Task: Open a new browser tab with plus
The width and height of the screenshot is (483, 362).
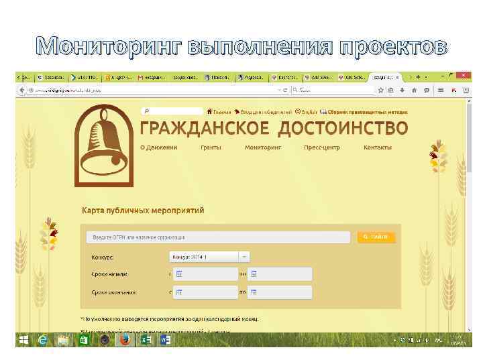Action: pyautogui.click(x=418, y=77)
